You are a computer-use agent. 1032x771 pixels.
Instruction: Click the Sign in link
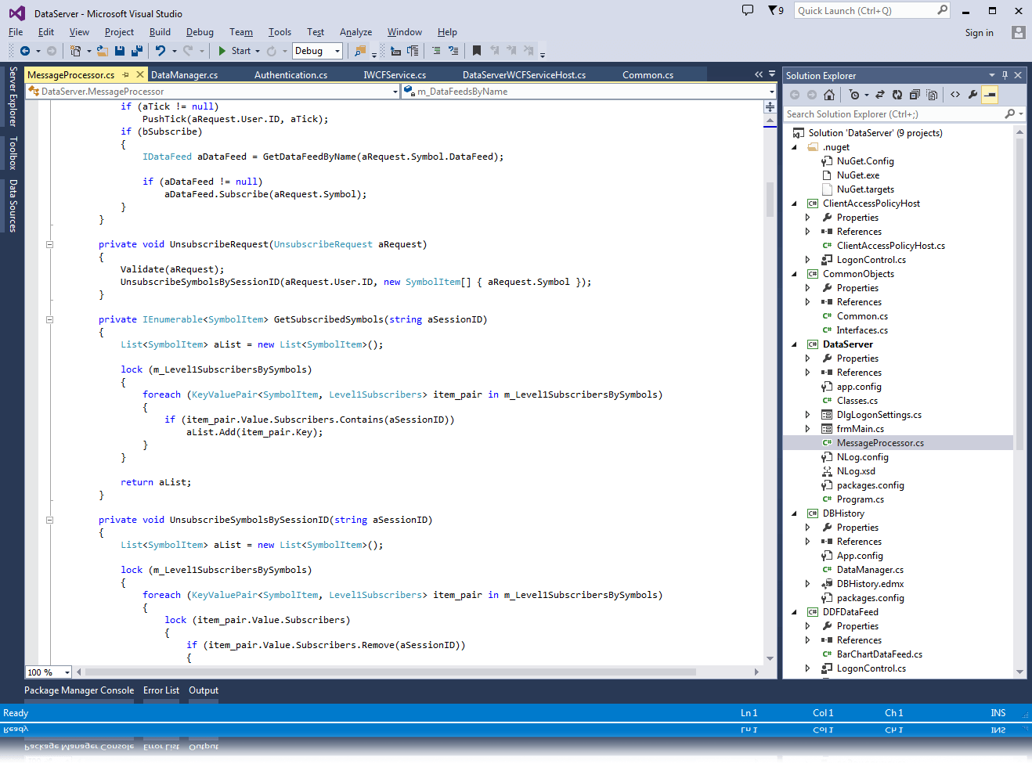click(979, 33)
